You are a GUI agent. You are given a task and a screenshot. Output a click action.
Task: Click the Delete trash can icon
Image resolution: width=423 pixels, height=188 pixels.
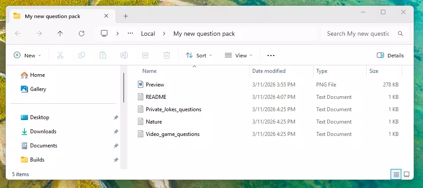click(x=167, y=55)
